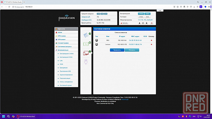Open the firmware version link
Screen dimensions: 212x119
[x=145, y=20]
